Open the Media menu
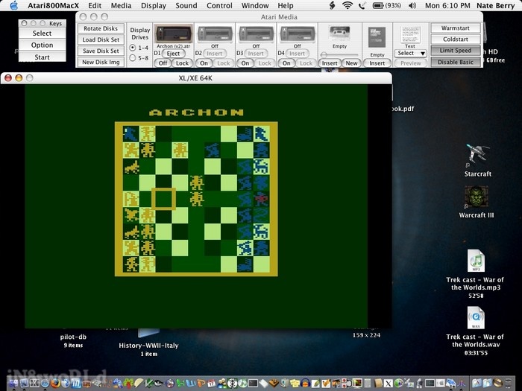Screen dimensions: 522x391 tap(121, 5)
